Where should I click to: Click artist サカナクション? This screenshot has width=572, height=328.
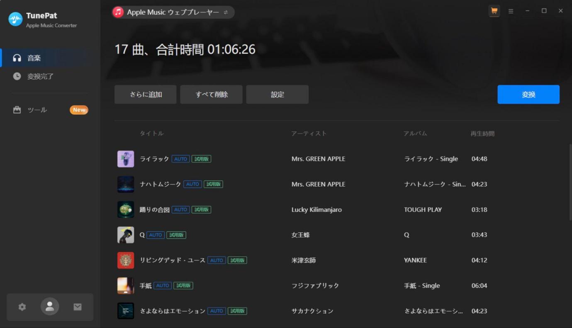click(312, 311)
